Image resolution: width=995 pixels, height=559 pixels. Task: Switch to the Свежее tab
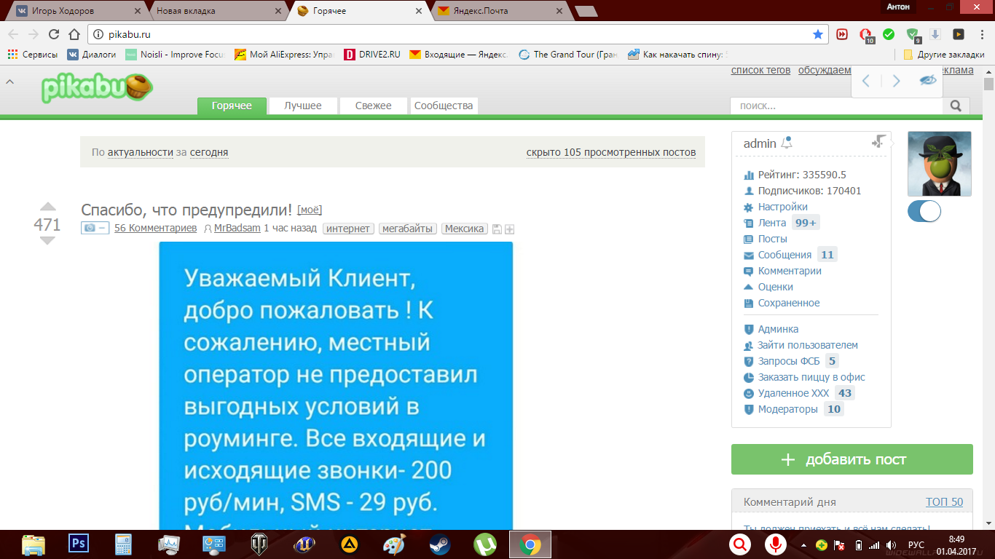point(374,106)
